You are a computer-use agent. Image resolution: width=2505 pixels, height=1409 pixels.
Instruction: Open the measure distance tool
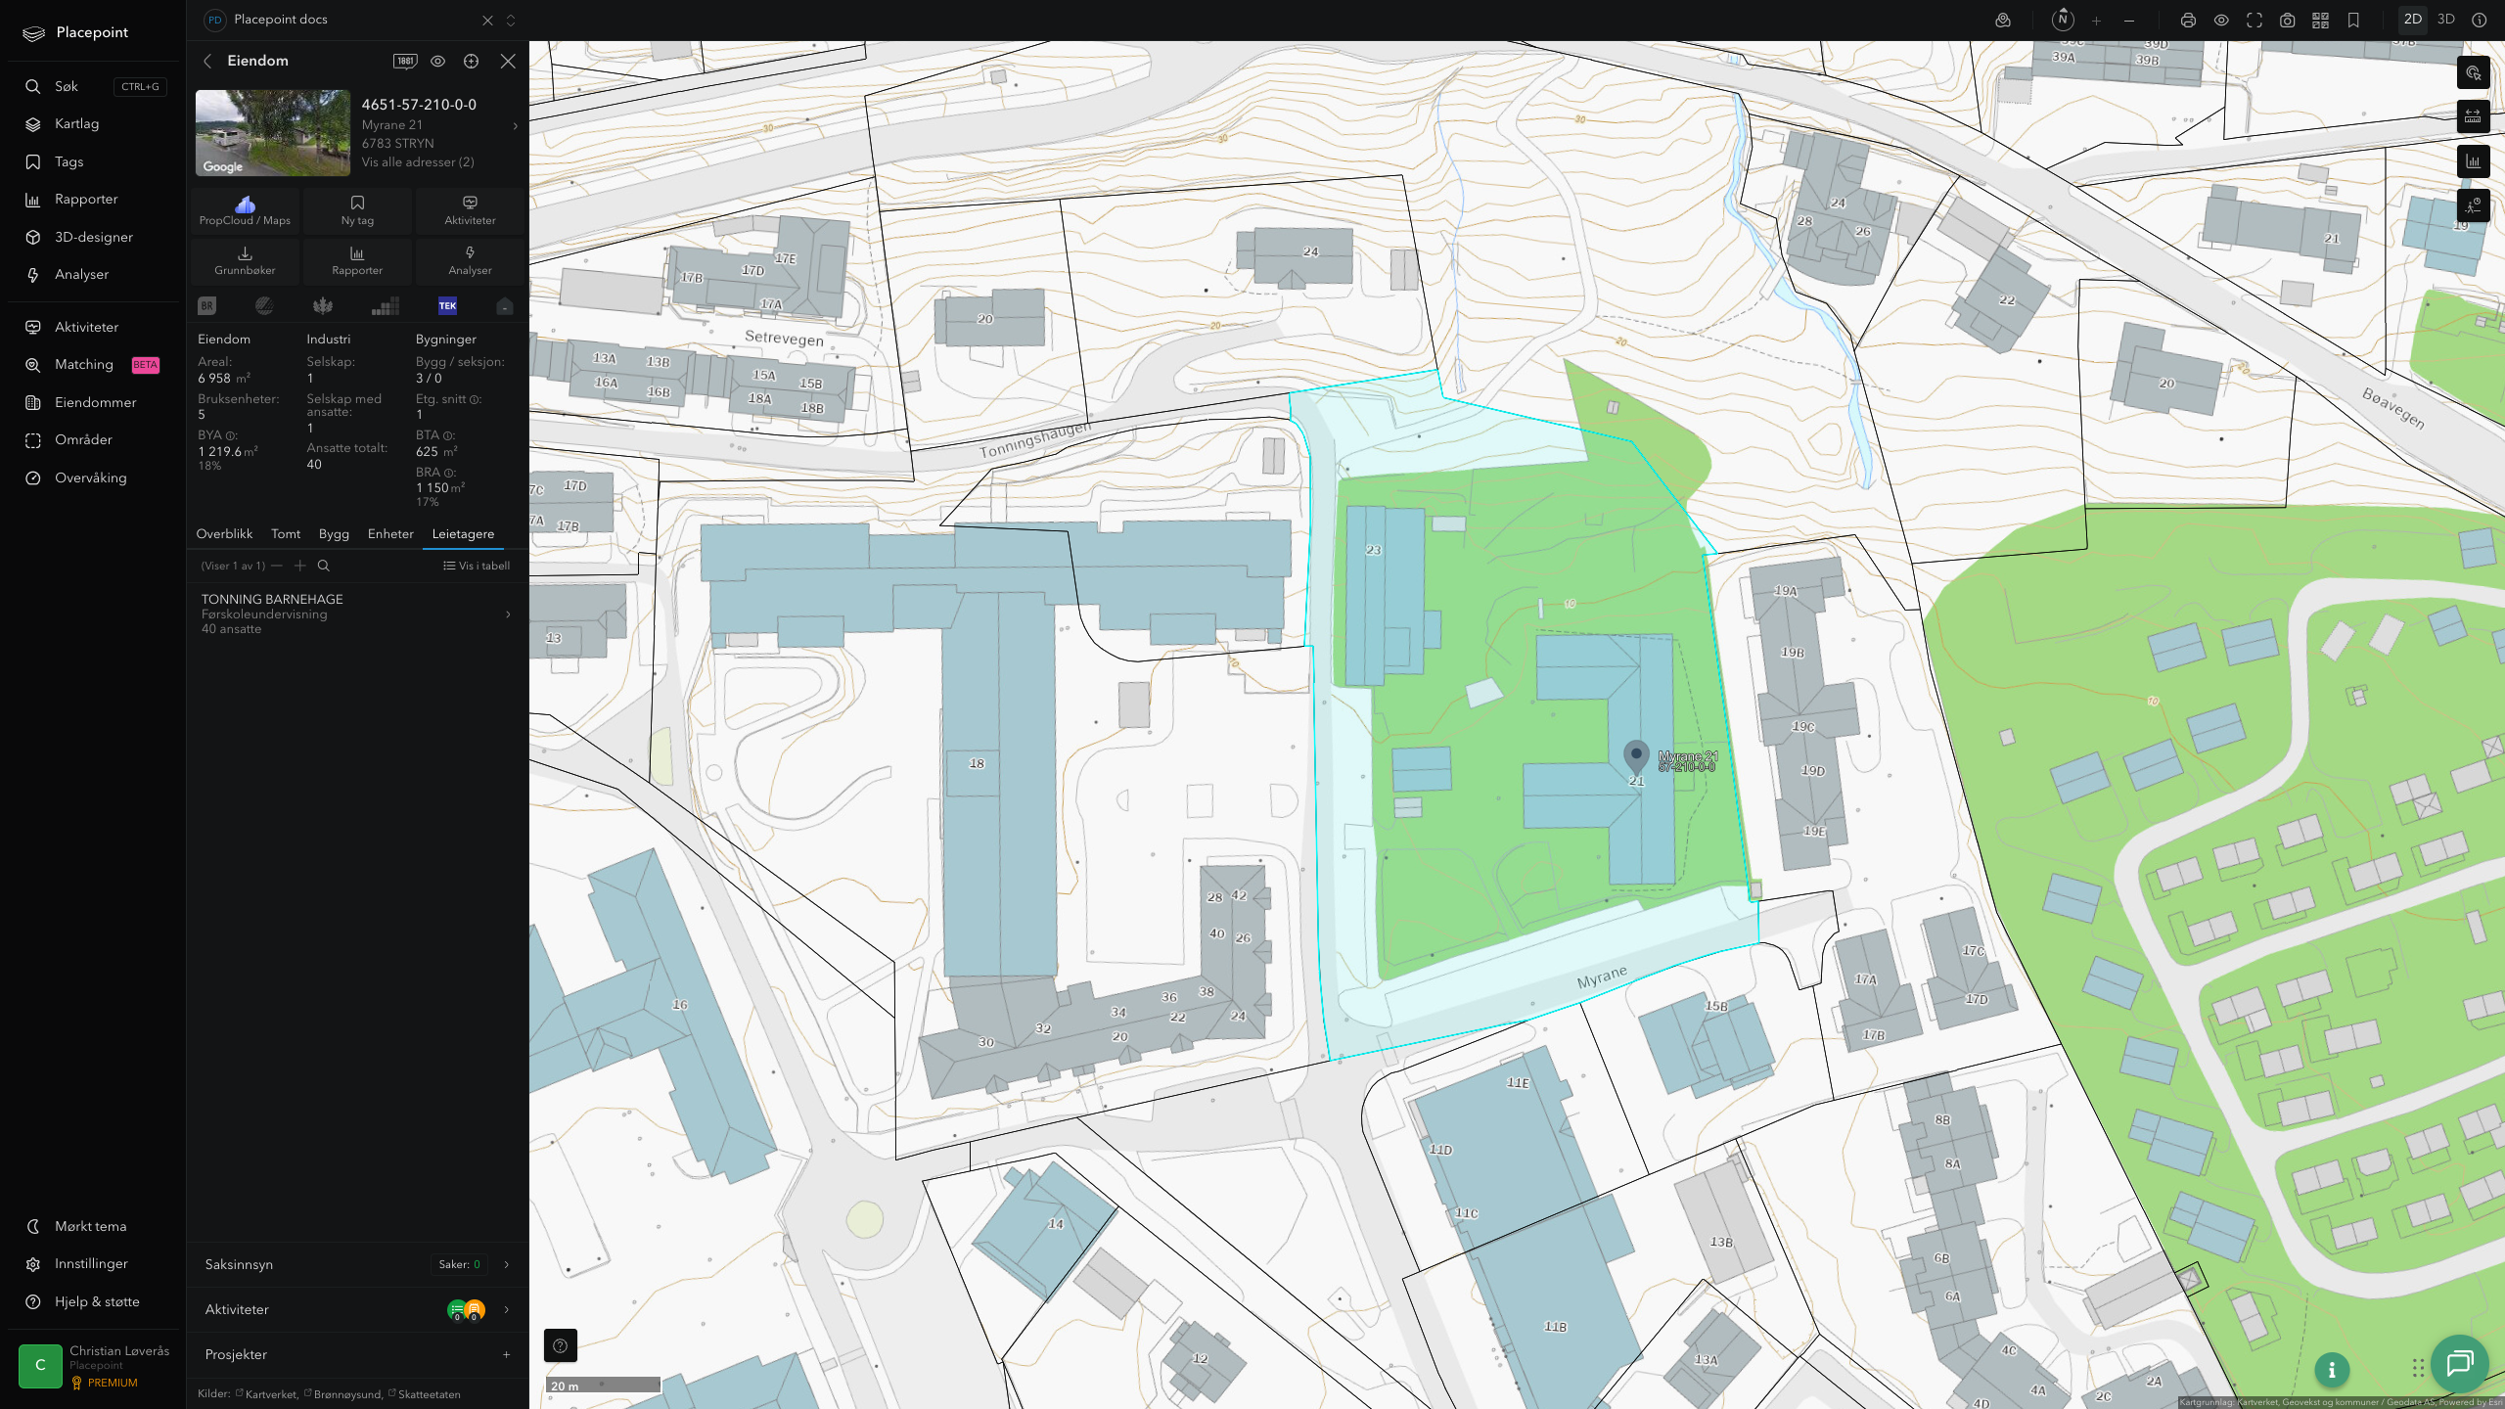coord(2473,117)
